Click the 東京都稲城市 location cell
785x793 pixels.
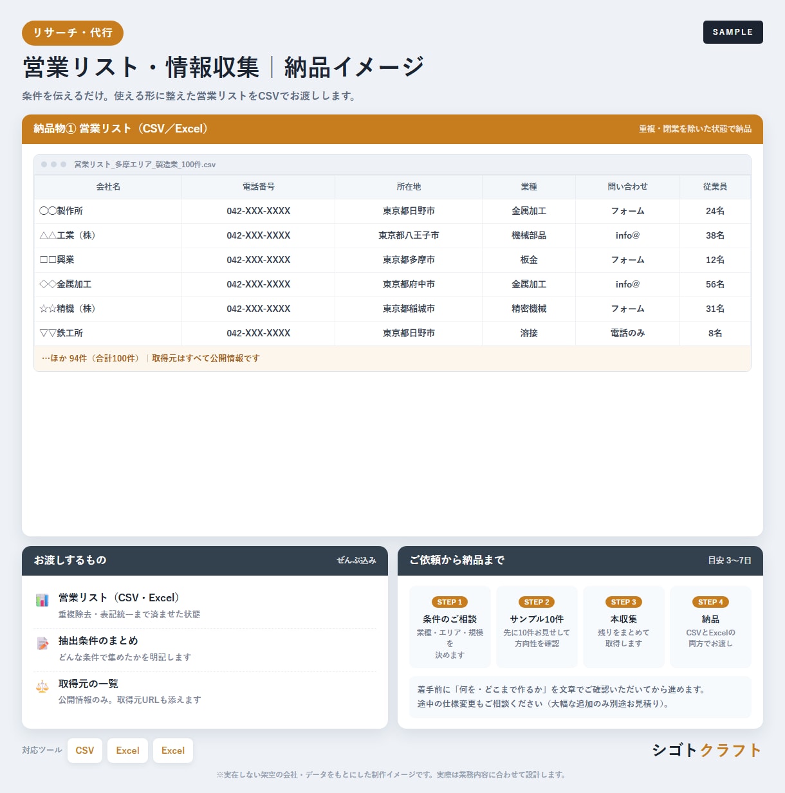(x=409, y=309)
